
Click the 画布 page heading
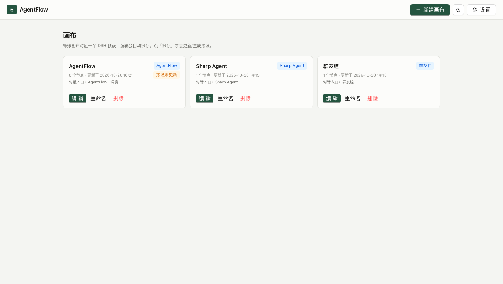point(70,35)
